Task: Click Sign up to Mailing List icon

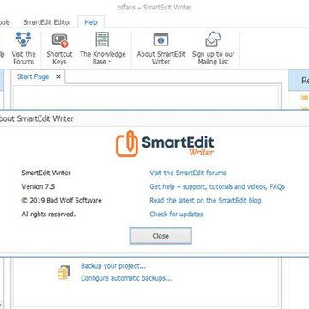Action: [x=213, y=39]
